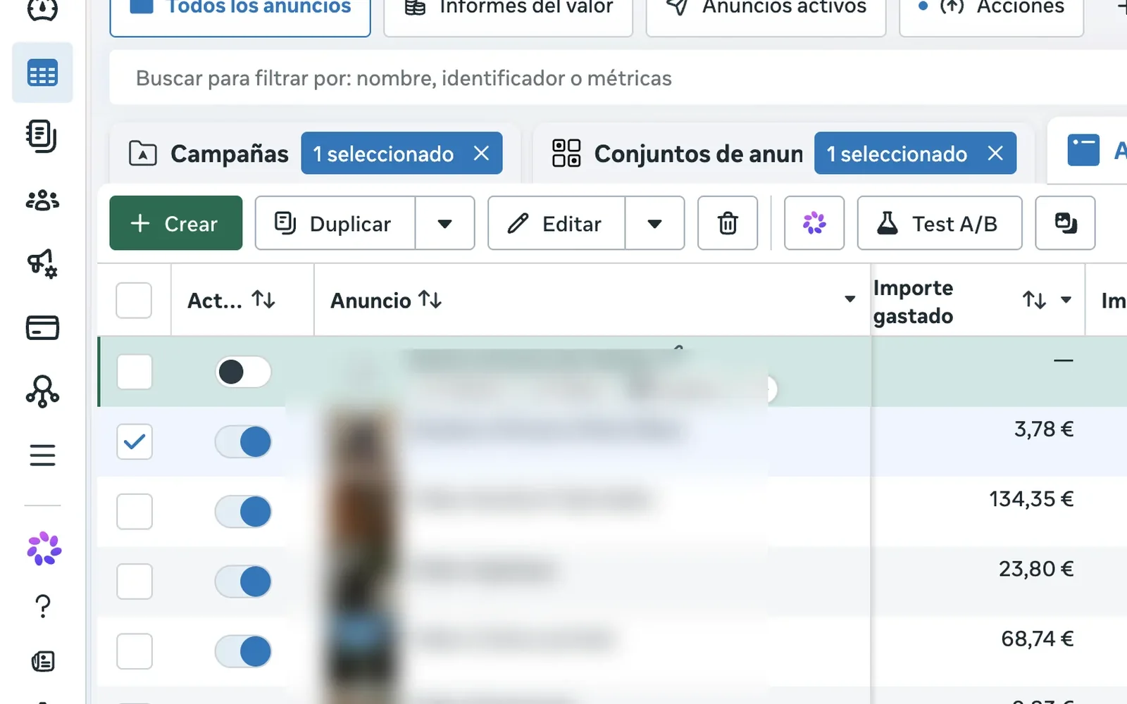Open the account overview gauge icon

click(42, 9)
